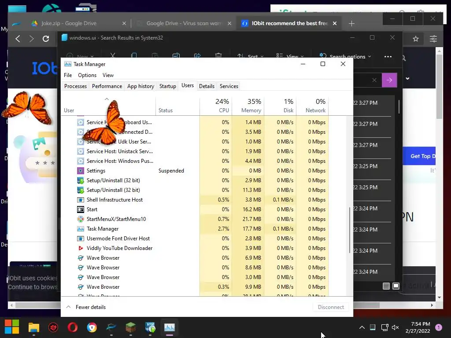This screenshot has width=451, height=338.
Task: Sort by the User column header
Action: (108, 106)
